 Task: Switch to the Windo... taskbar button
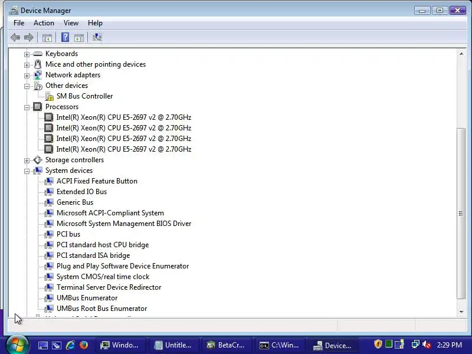tap(120, 345)
